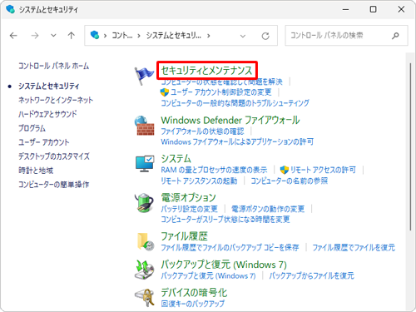The image size is (416, 312).
Task: Click バックアップからファイルを復元 link
Action: [312, 275]
